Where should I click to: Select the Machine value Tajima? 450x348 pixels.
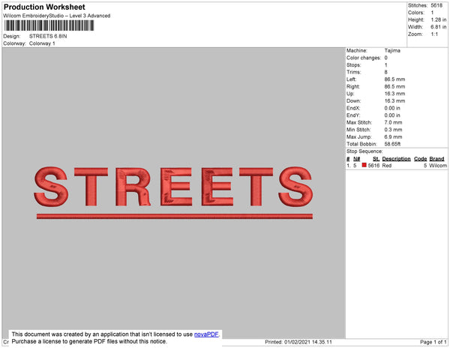(x=392, y=50)
